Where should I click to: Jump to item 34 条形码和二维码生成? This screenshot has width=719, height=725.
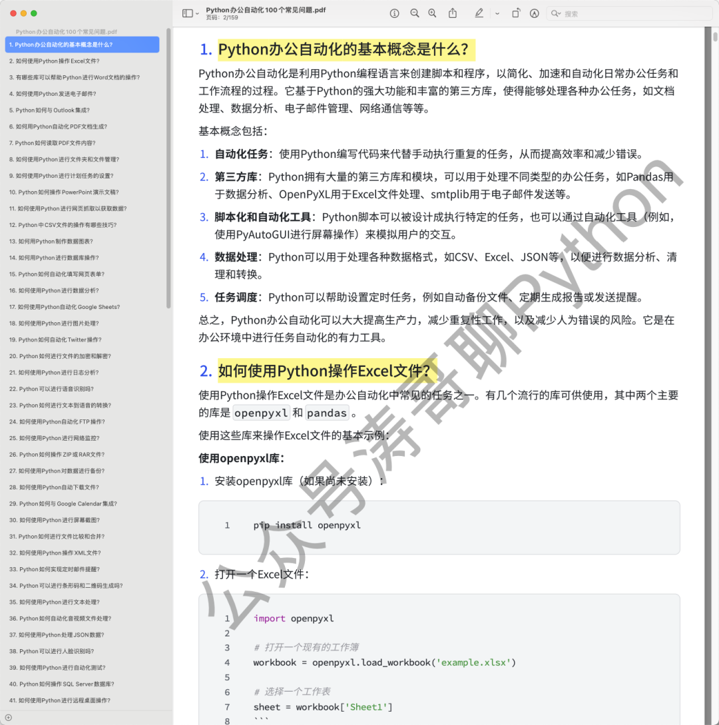tap(83, 586)
